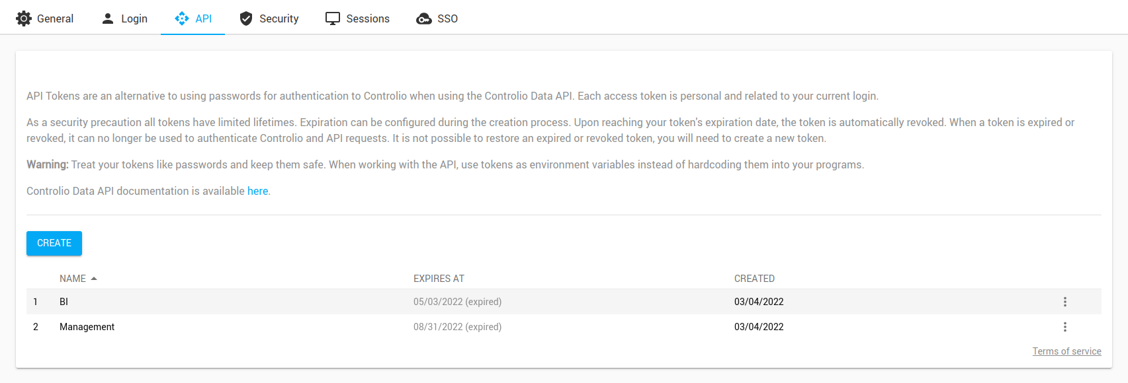Switch to the Sessions tab

[367, 18]
